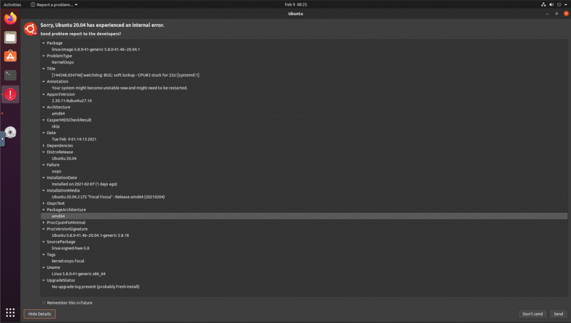The width and height of the screenshot is (571, 323).
Task: Select the highlighted amd64 PackageArchitecture row
Action: [x=304, y=216]
